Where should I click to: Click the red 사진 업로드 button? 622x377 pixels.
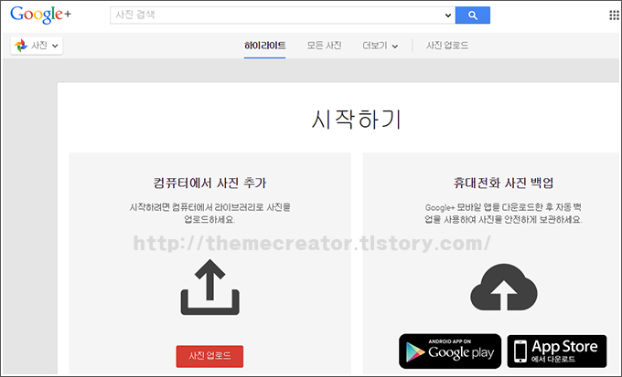coord(209,356)
